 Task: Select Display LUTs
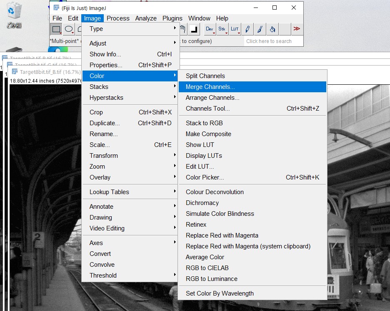click(252, 156)
